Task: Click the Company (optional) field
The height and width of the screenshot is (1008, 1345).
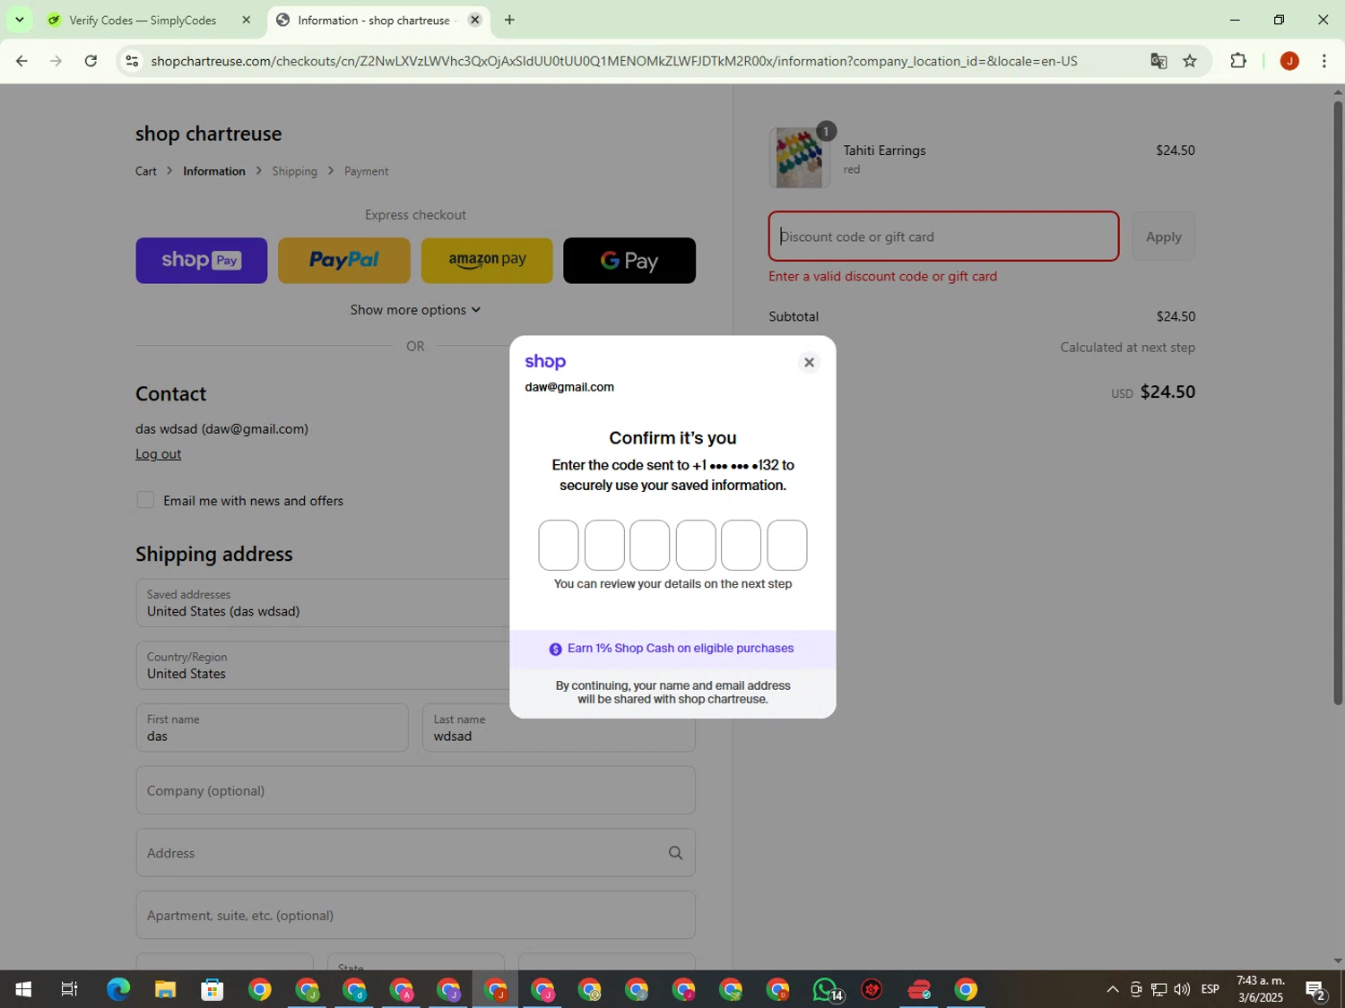Action: tap(415, 790)
